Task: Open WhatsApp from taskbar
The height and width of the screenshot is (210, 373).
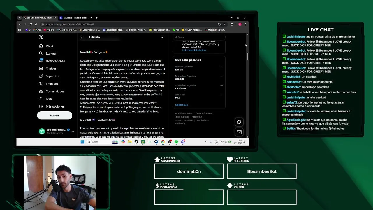Action: click(149, 142)
